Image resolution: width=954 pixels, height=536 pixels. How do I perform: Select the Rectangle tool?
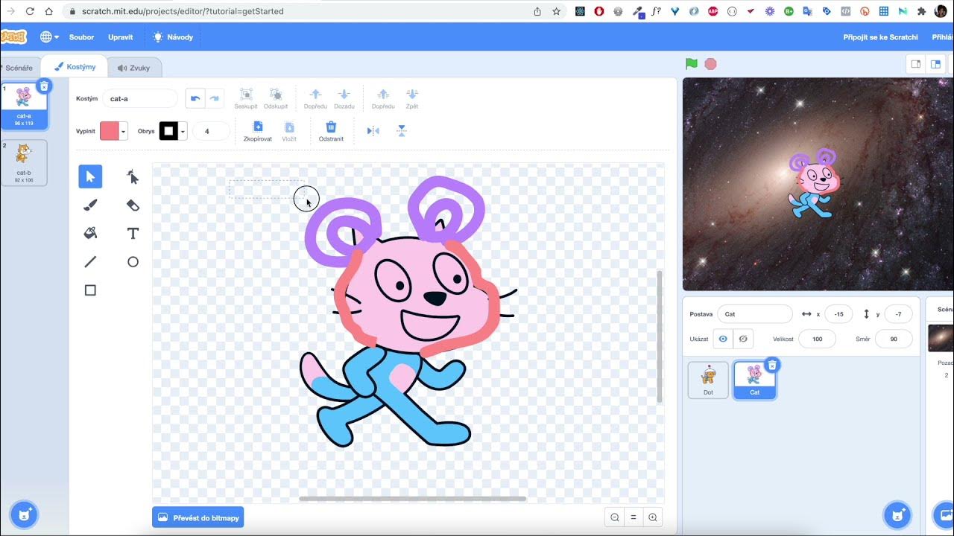pyautogui.click(x=90, y=290)
